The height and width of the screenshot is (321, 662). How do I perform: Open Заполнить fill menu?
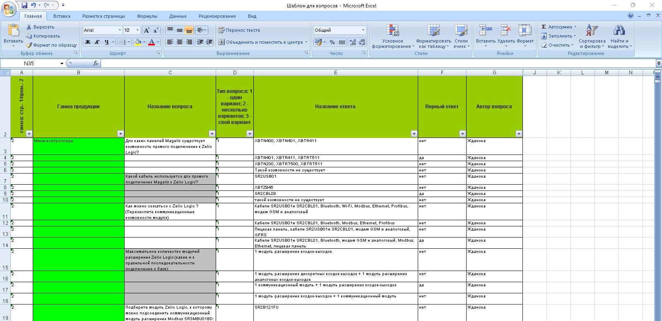[559, 36]
